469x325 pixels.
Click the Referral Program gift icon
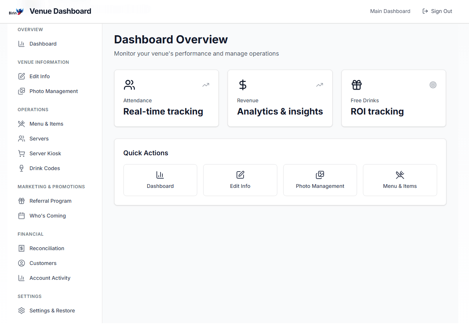click(x=22, y=201)
